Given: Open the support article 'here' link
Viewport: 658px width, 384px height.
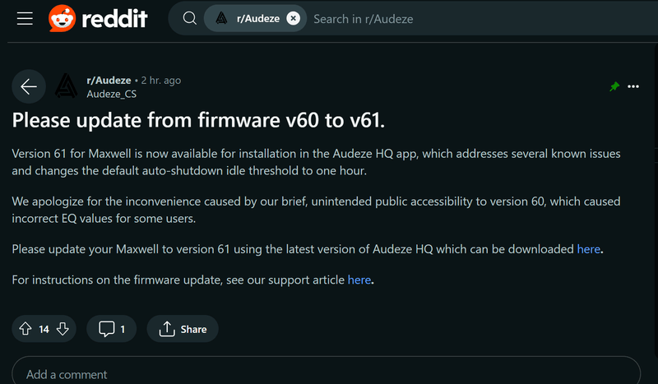Looking at the screenshot, I should pyautogui.click(x=359, y=280).
